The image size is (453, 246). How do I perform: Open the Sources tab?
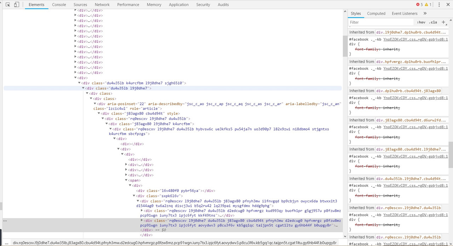(x=80, y=5)
